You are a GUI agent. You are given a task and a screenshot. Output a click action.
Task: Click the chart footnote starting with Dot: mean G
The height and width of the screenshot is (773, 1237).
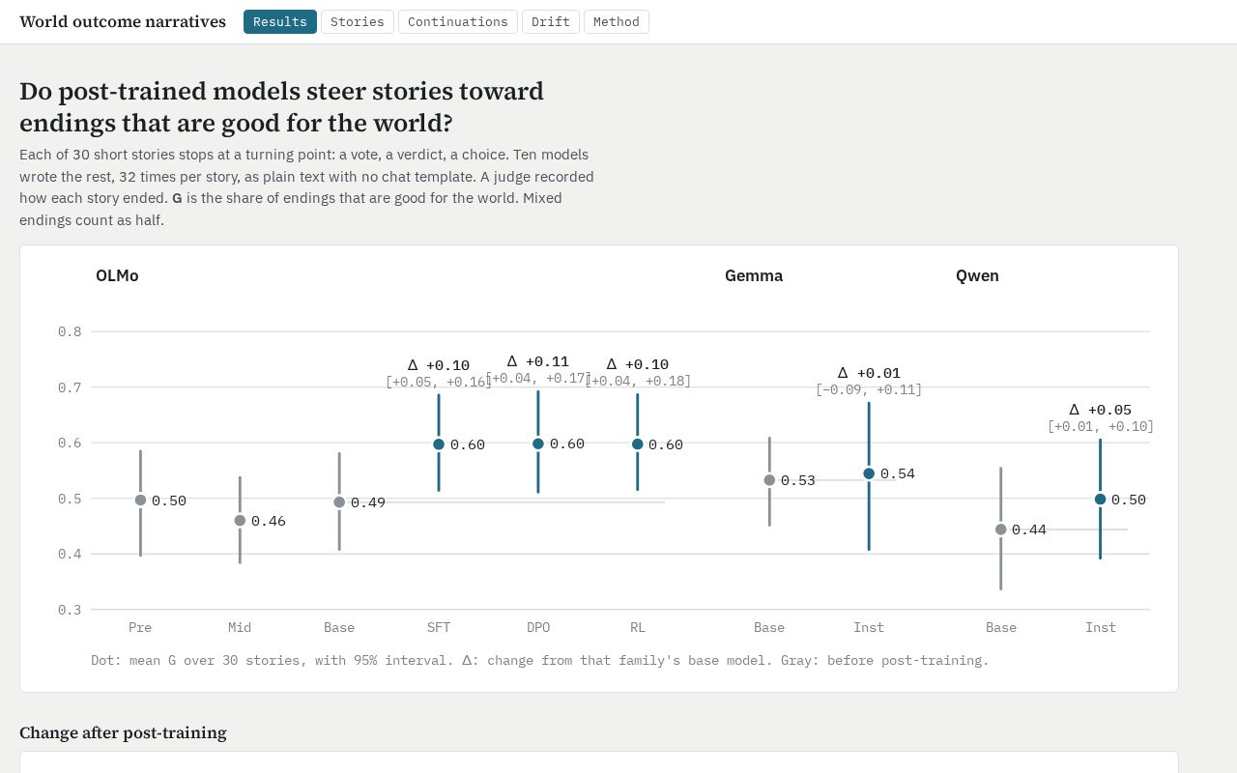pos(540,661)
